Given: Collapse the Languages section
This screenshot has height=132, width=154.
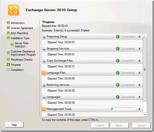Looking at the screenshot, I should click(x=139, y=97).
